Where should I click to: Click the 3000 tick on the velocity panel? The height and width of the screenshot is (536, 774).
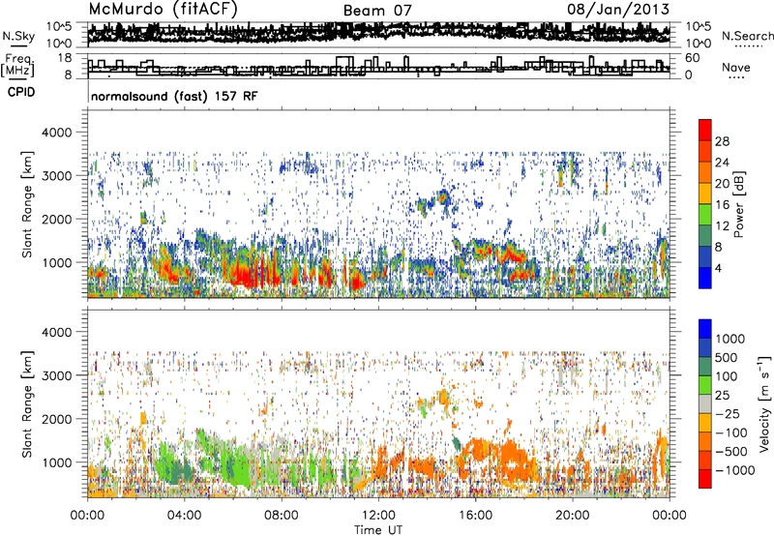pyautogui.click(x=56, y=375)
